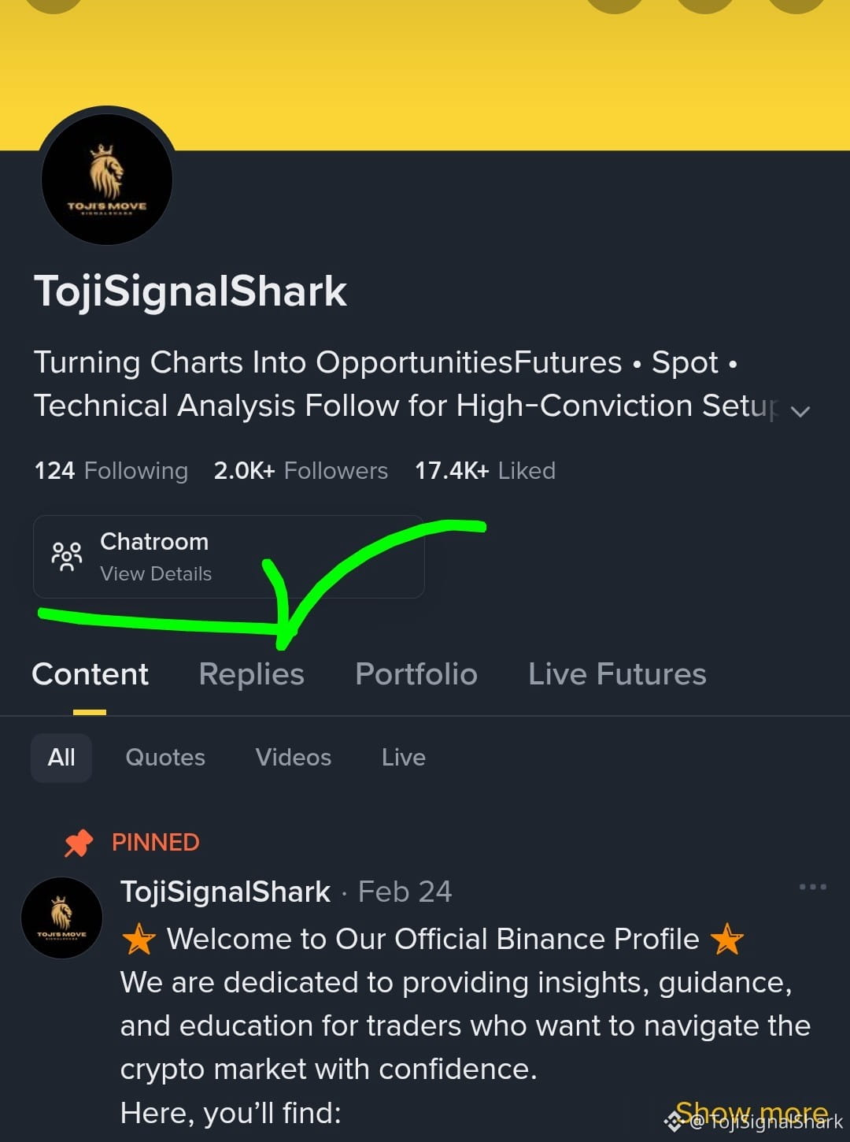This screenshot has height=1142, width=850.
Task: Click the star before Welcome text
Action: pyautogui.click(x=139, y=939)
